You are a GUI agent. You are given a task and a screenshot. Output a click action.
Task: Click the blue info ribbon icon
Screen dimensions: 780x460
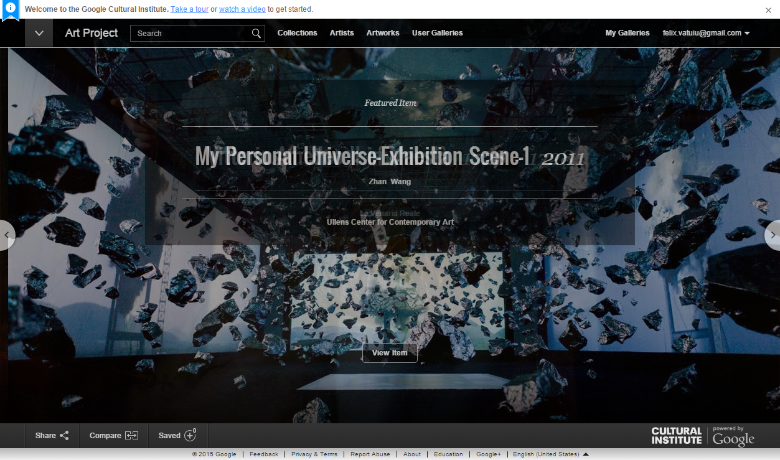pyautogui.click(x=11, y=9)
